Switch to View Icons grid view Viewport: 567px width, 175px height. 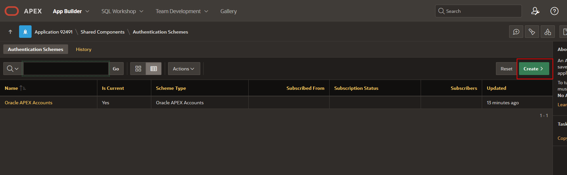[x=138, y=69]
